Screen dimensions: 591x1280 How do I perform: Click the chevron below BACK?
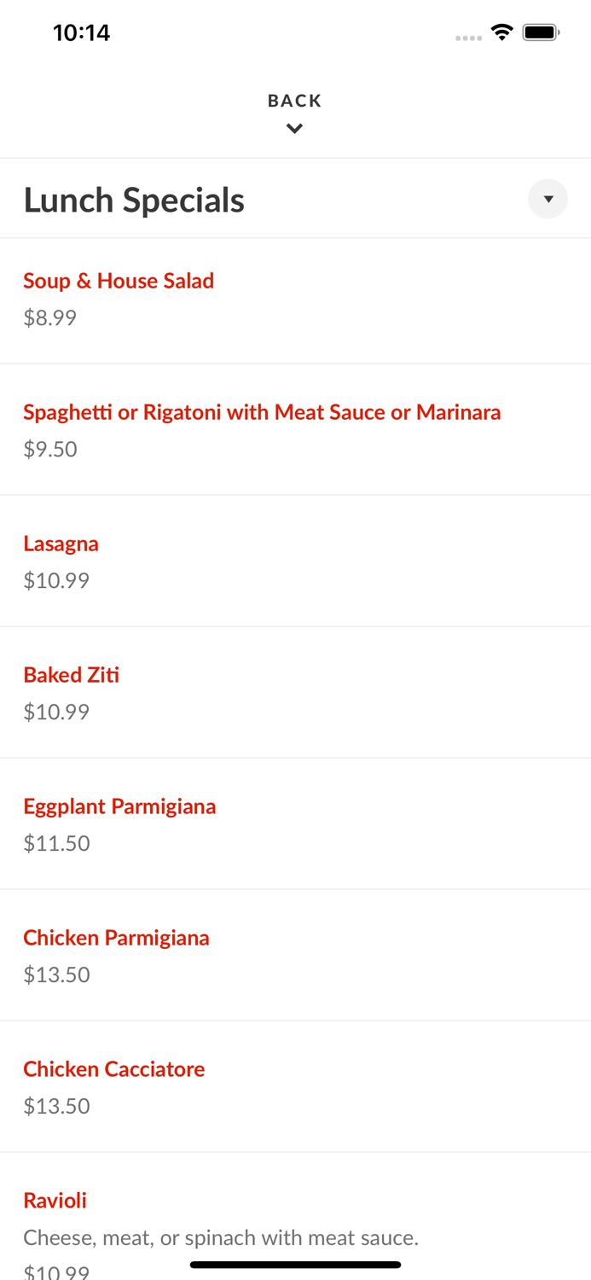(x=294, y=129)
